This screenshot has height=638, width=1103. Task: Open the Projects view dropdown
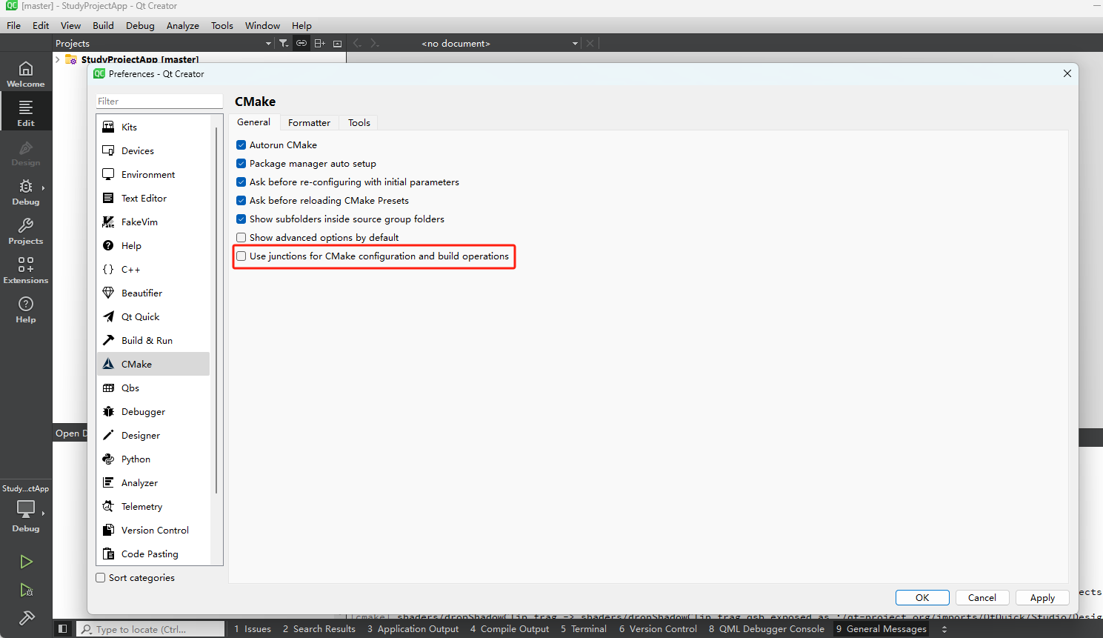[x=268, y=44]
